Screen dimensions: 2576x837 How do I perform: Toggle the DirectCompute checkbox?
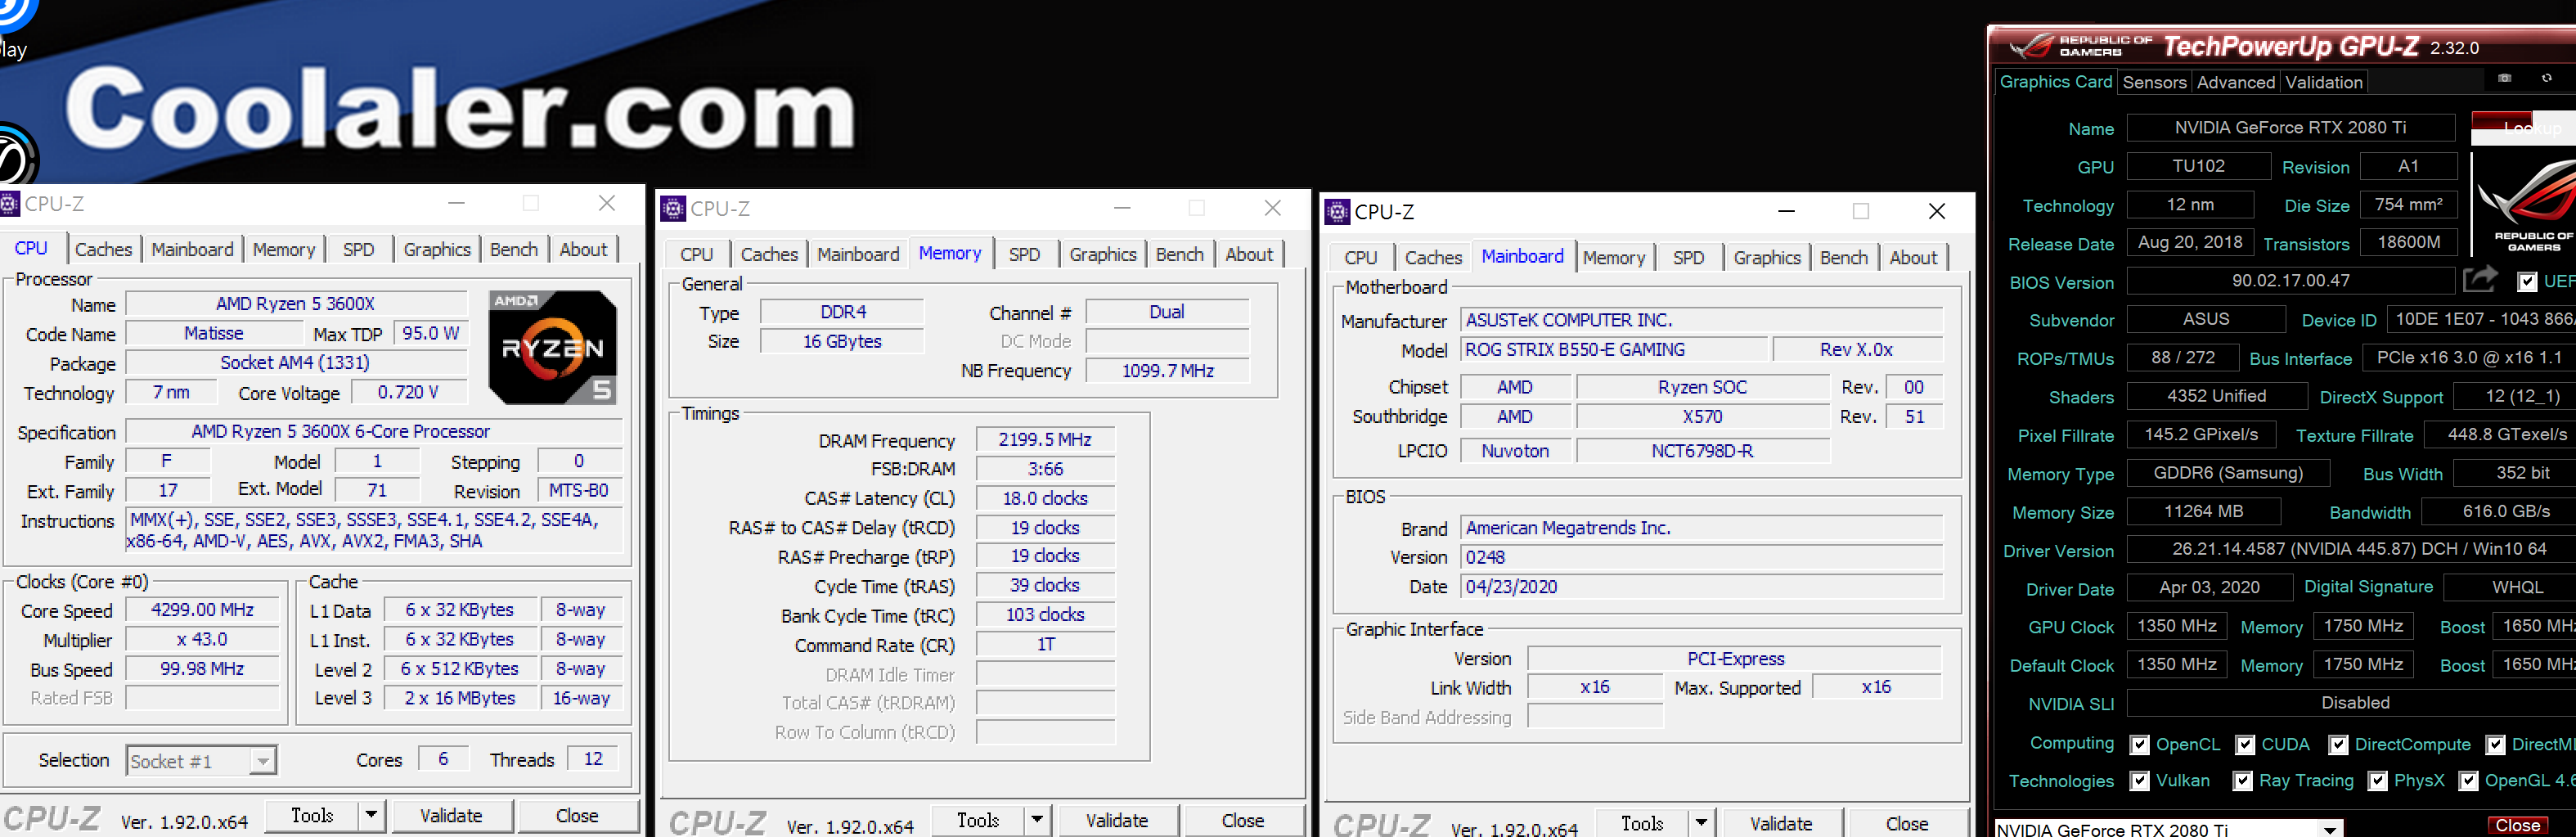tap(2338, 745)
